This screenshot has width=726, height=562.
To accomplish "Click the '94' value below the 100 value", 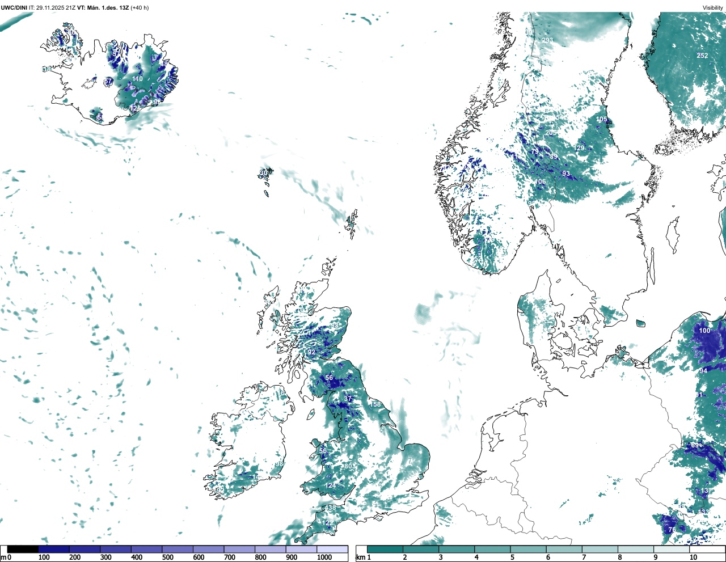I will pos(703,371).
